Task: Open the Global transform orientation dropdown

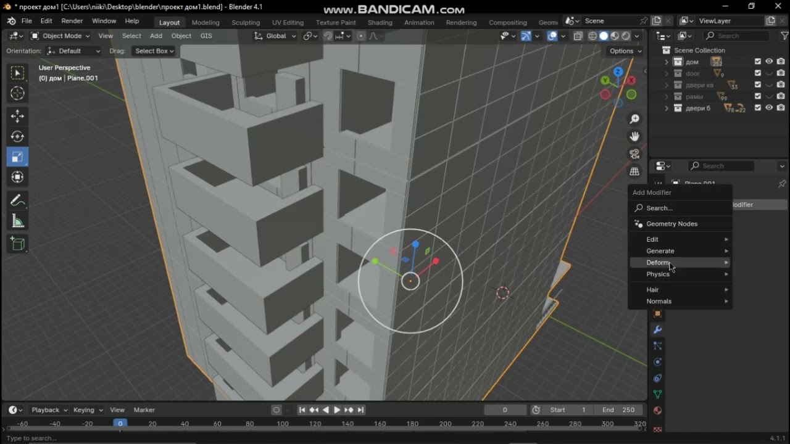Action: click(x=275, y=36)
